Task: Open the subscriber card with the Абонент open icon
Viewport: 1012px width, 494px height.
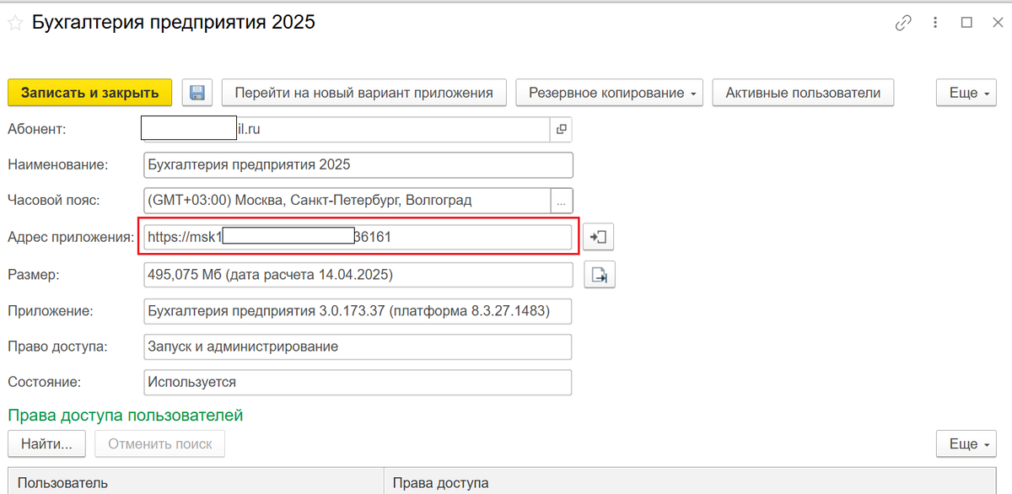Action: coord(561,130)
